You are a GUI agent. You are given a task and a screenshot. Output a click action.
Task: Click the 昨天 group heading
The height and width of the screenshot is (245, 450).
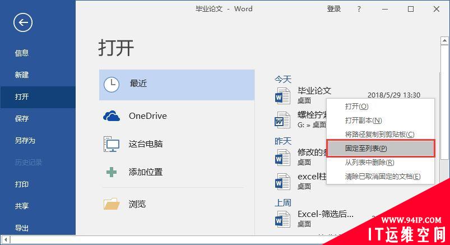pos(283,141)
